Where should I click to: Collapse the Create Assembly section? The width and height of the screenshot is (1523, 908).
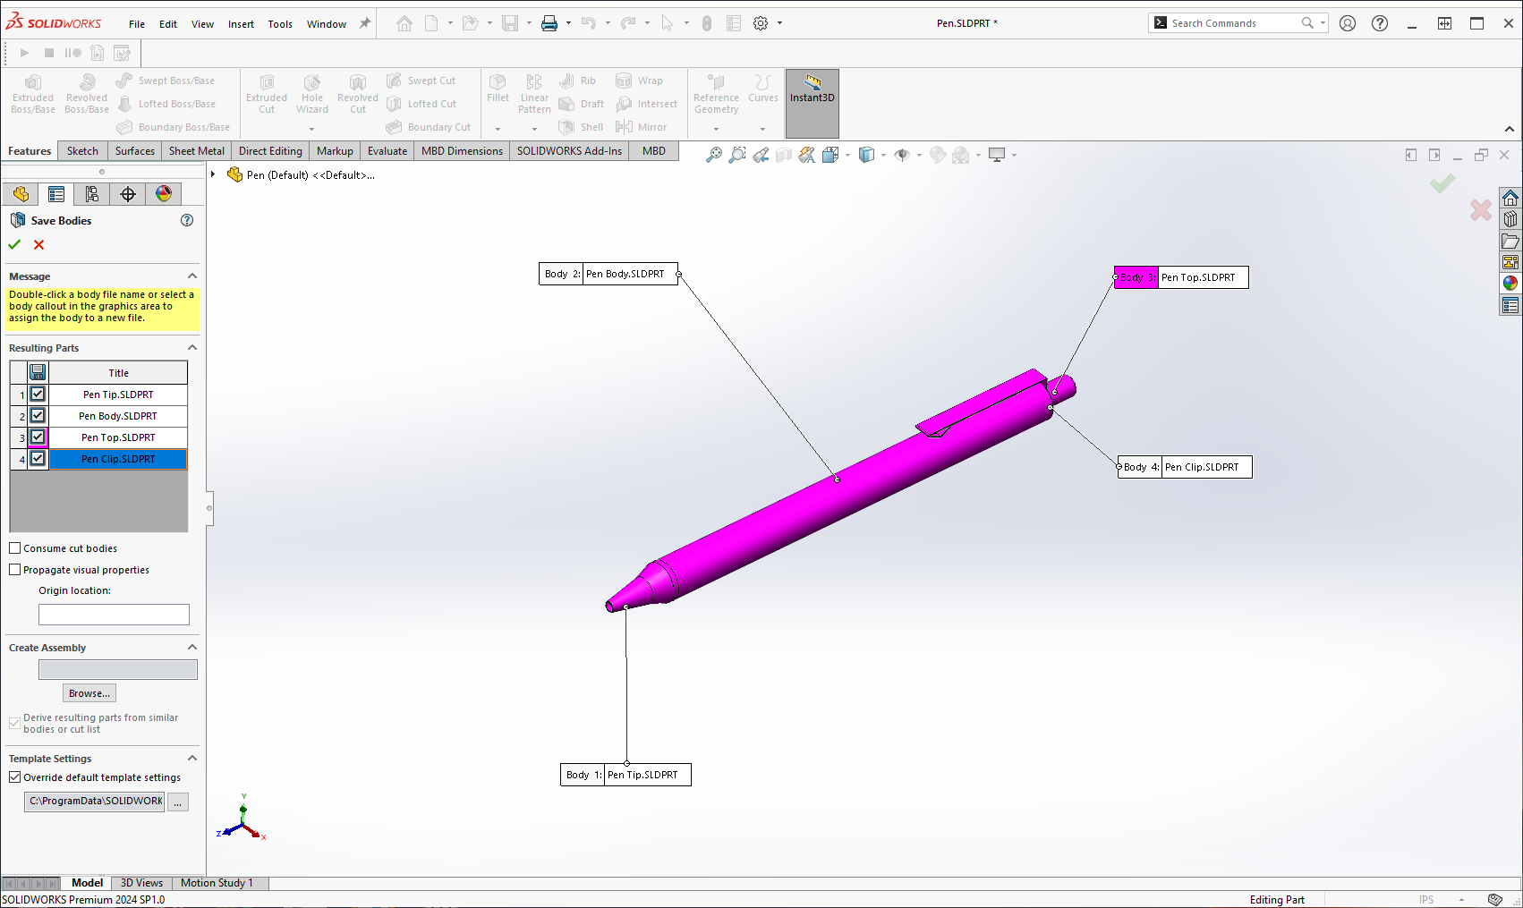[x=191, y=647]
